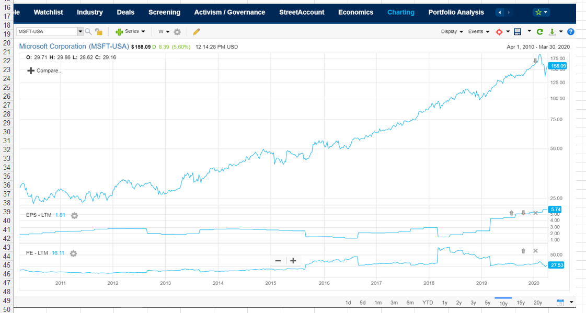Close the PE - LTM panel
586x313 pixels.
pos(535,251)
